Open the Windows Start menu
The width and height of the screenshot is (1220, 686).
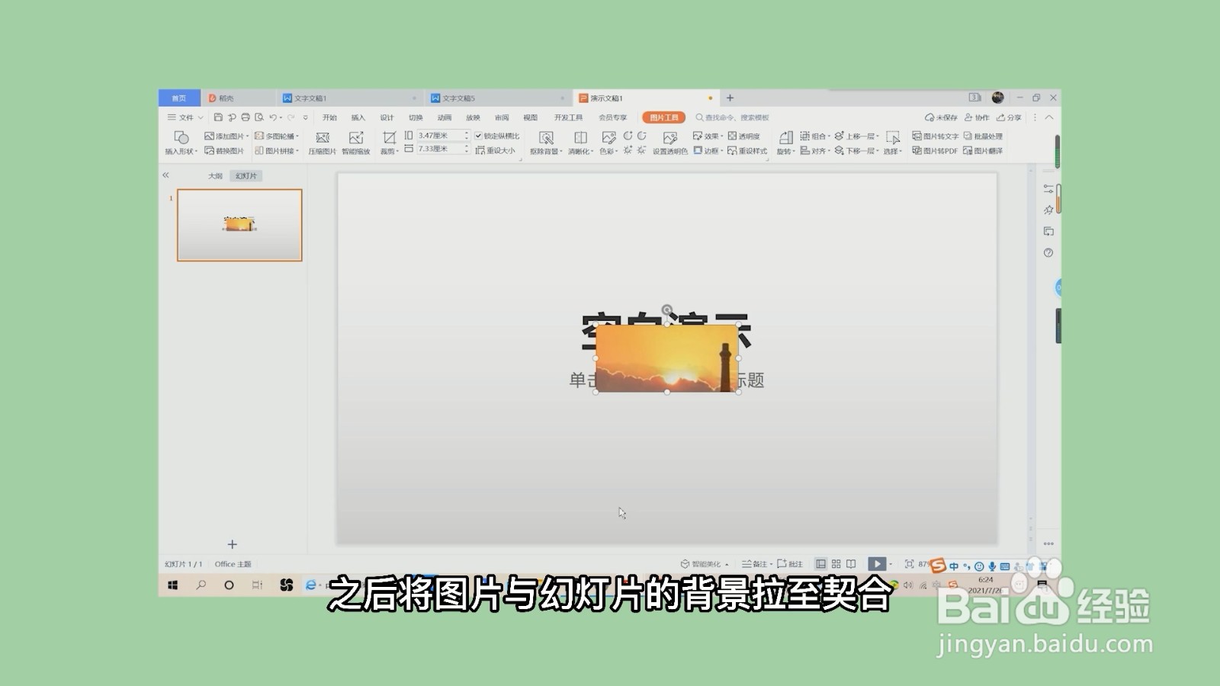tap(173, 585)
